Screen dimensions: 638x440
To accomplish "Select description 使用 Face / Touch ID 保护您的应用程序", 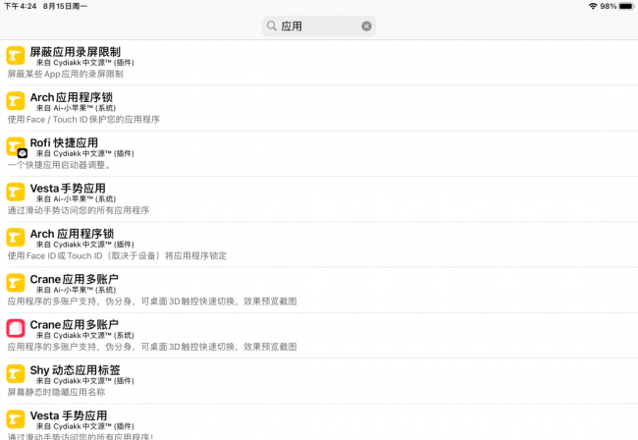I will pos(83,120).
